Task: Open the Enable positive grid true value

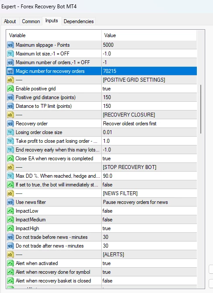Action: 149,89
